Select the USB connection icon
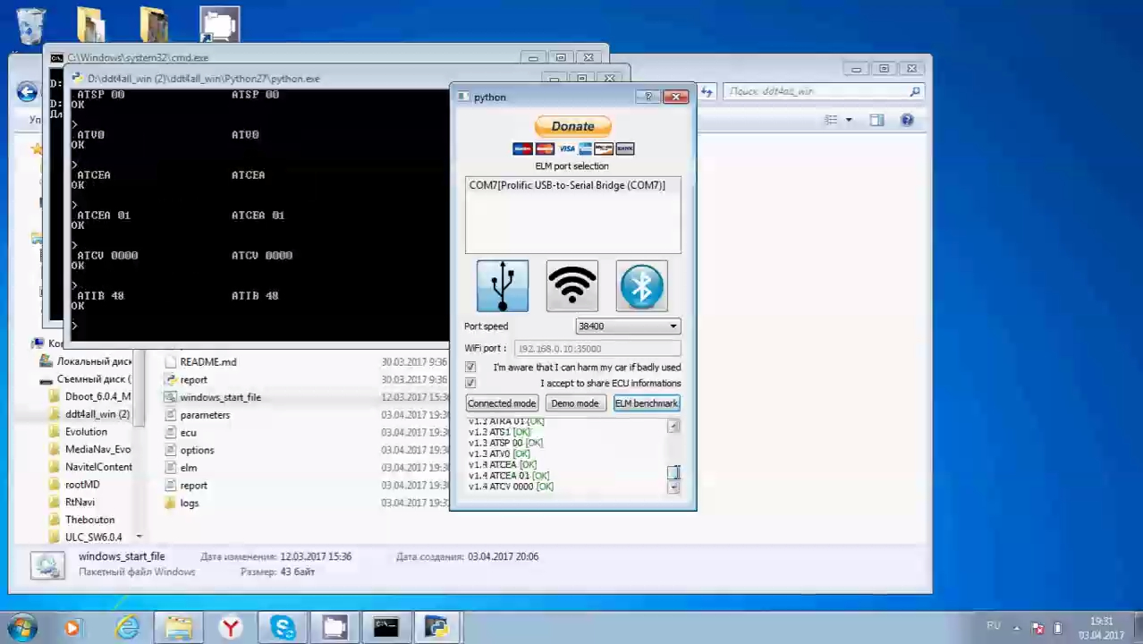1143x644 pixels. pyautogui.click(x=502, y=286)
